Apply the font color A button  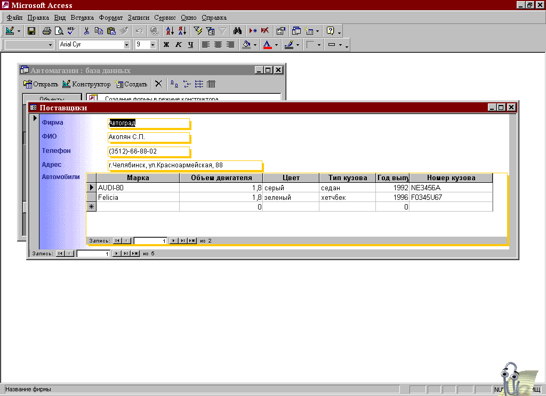tap(268, 45)
